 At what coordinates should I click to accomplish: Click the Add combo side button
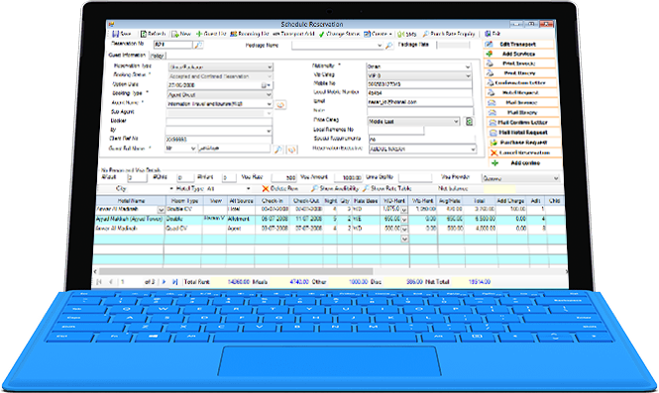click(x=525, y=163)
